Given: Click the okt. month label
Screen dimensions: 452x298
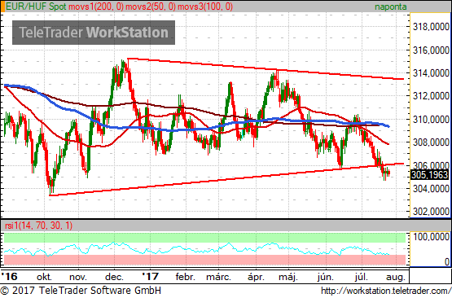Looking at the screenshot, I should 44,277.
